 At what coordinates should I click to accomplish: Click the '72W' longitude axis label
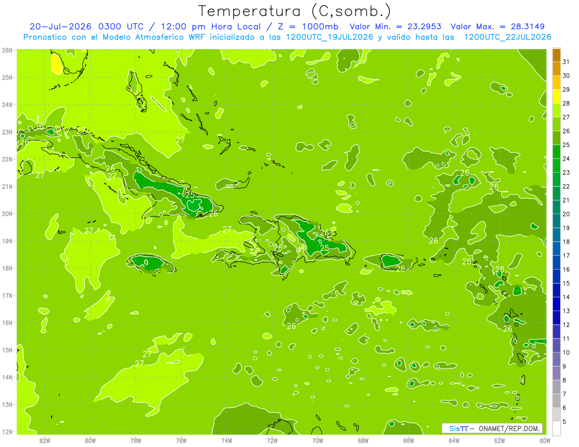pos(272,440)
